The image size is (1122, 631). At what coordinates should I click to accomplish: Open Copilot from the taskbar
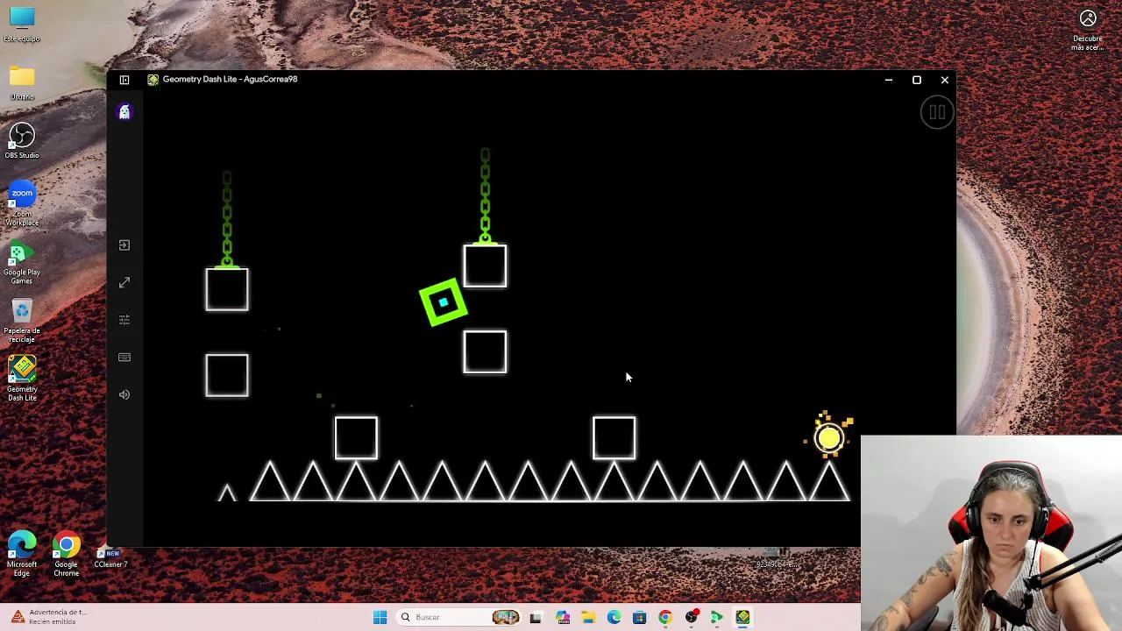pyautogui.click(x=563, y=617)
